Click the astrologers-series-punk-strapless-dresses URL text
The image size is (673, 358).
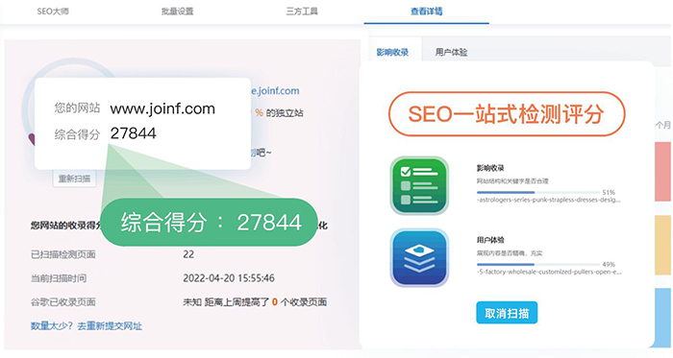tap(549, 200)
